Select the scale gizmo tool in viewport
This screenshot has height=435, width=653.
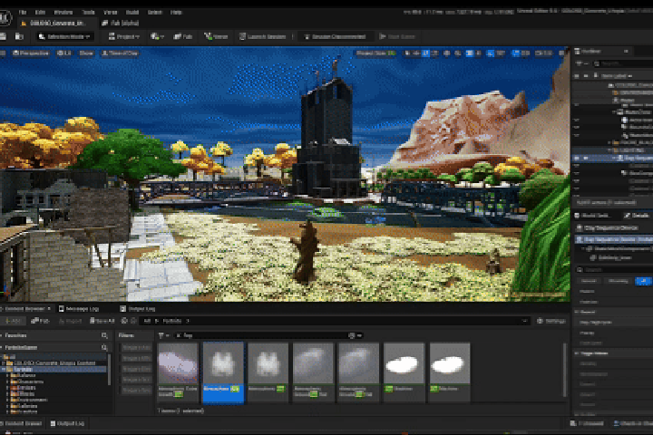point(434,53)
